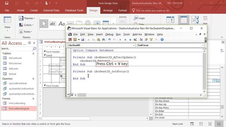Choose the Label Aa control tool
This screenshot has height=127, width=226.
pyautogui.click(x=61, y=24)
